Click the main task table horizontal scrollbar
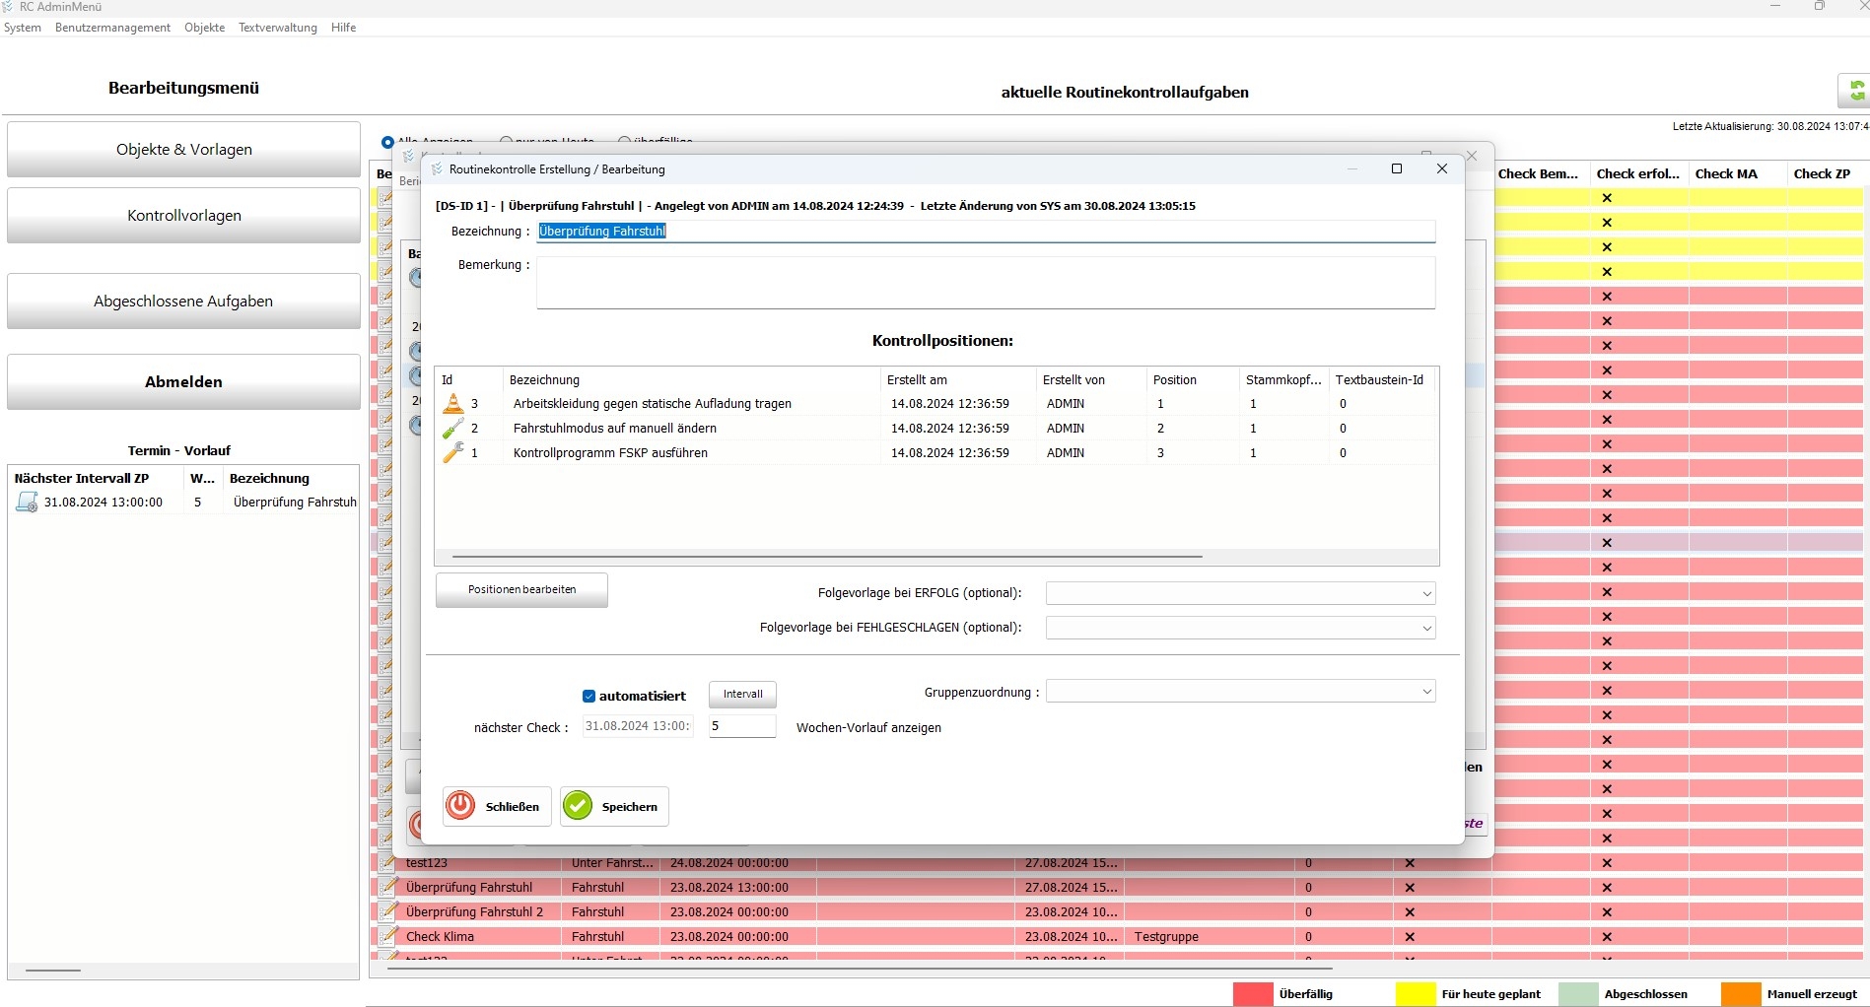The height and width of the screenshot is (1007, 1870). tap(860, 969)
